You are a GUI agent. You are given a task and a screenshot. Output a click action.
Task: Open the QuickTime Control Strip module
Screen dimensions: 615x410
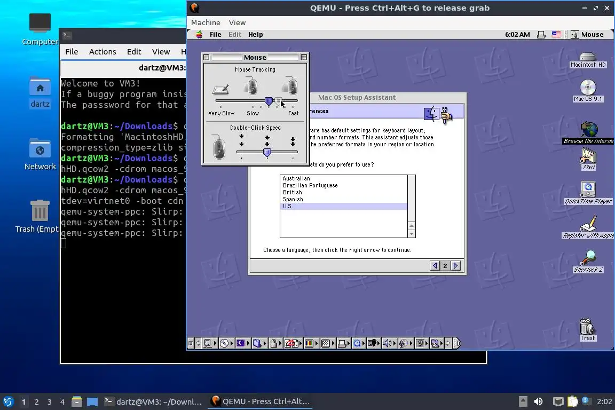(x=359, y=344)
